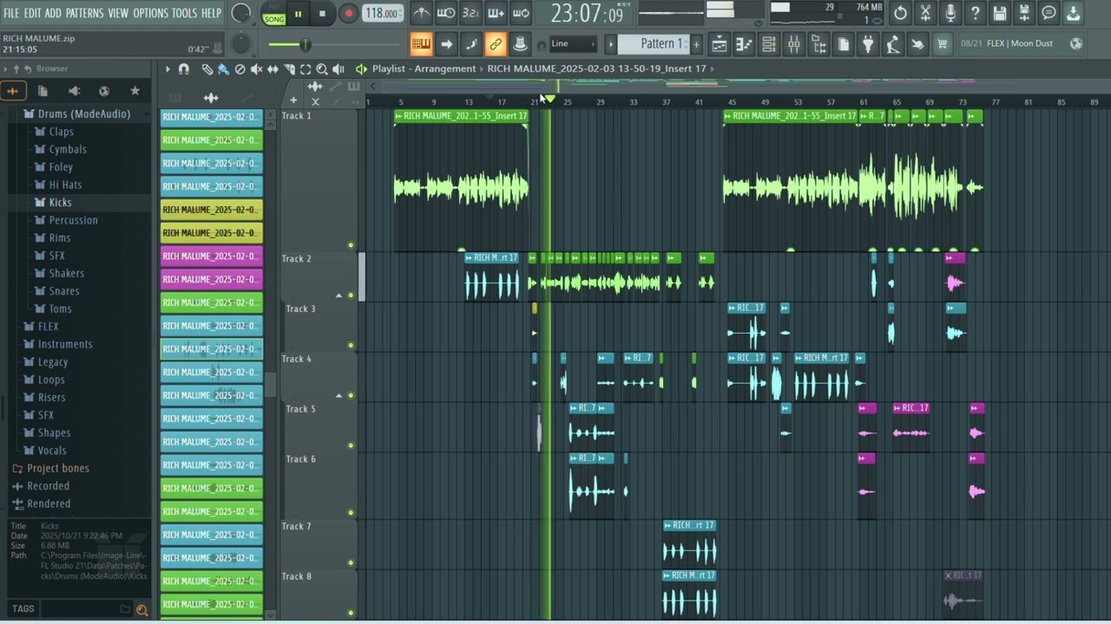
Task: Collapse the Track 2 group arrow
Action: click(x=339, y=296)
